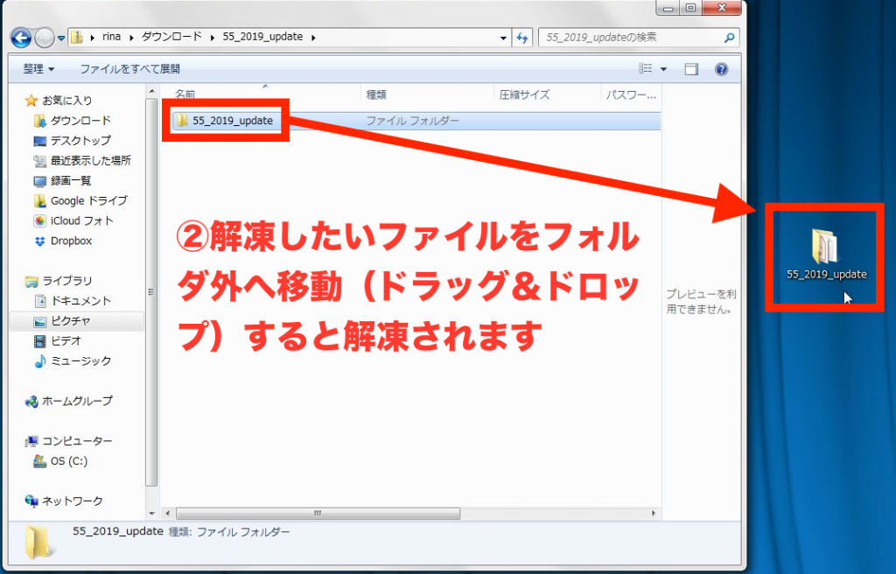
Task: Go forward with the Forward arrow button
Action: pyautogui.click(x=44, y=38)
